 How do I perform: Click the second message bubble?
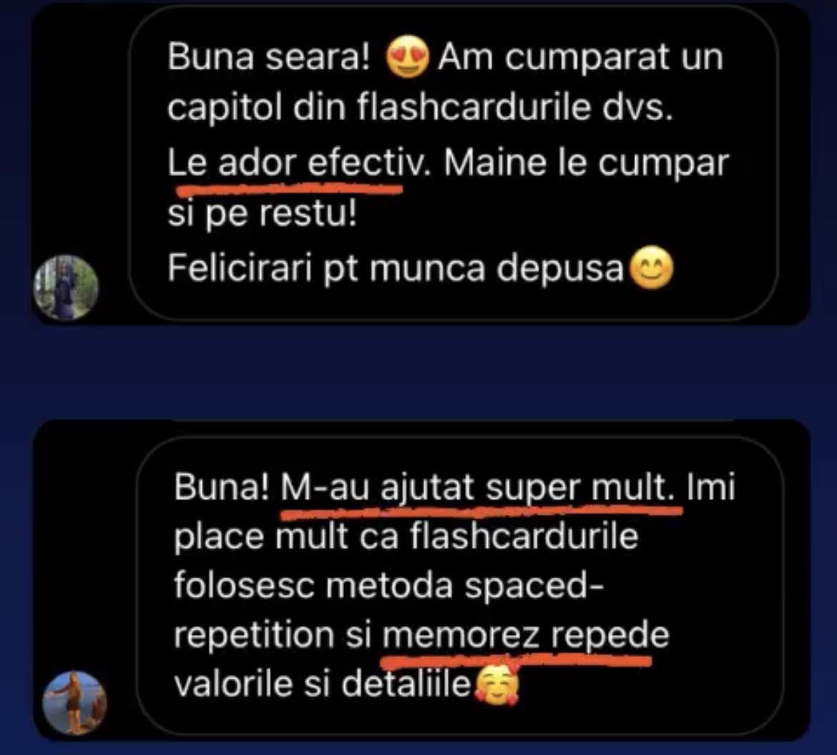click(459, 586)
